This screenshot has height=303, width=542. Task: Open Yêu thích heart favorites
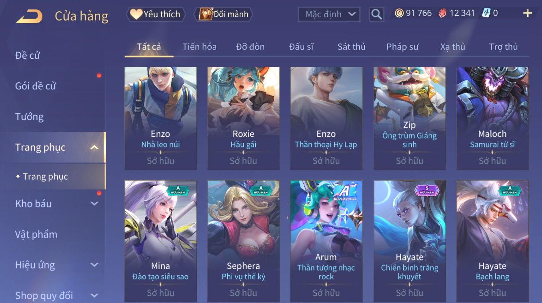coord(155,14)
